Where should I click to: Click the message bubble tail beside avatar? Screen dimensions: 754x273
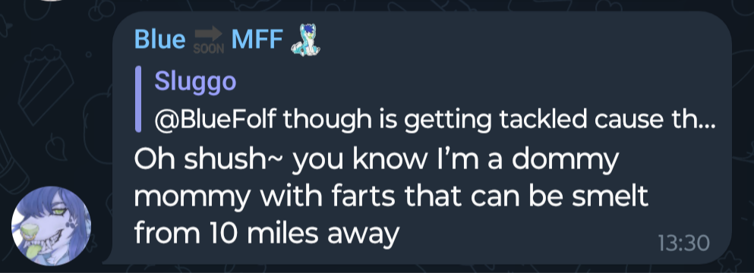(x=109, y=259)
